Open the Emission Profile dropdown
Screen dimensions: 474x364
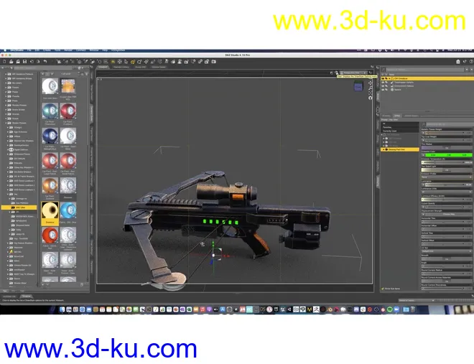446,177
